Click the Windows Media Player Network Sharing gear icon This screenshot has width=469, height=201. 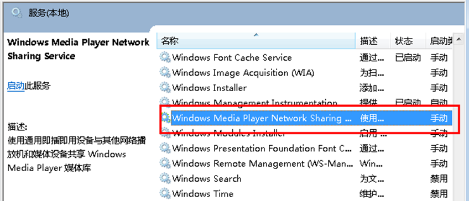click(x=166, y=118)
